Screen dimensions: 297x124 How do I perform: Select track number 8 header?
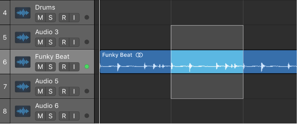coord(5,111)
